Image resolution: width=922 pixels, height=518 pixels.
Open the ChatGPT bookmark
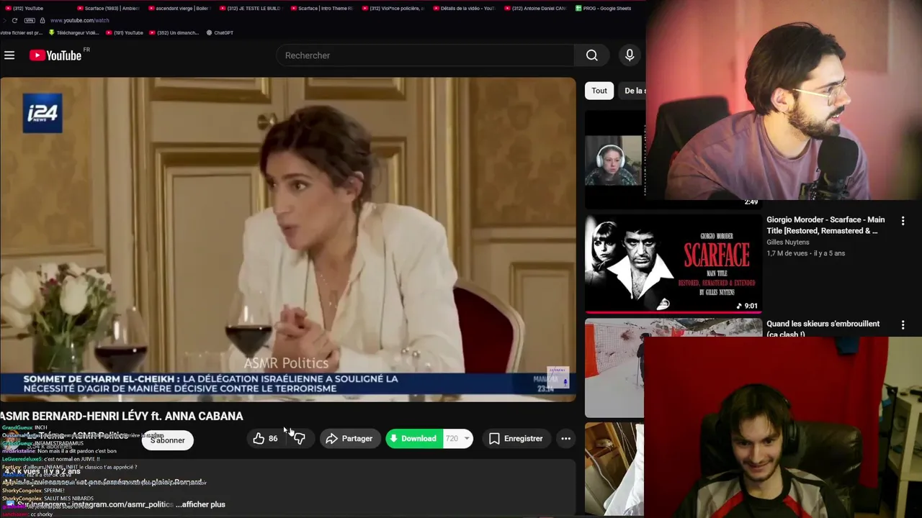(220, 32)
